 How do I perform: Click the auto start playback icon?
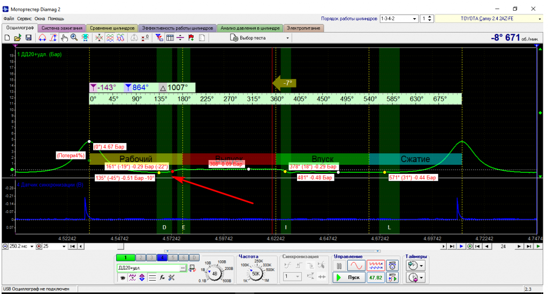[393, 277]
